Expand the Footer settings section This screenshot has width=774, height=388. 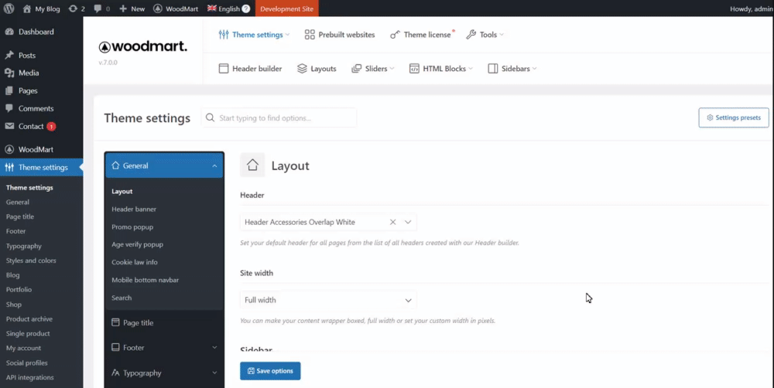[x=164, y=348]
